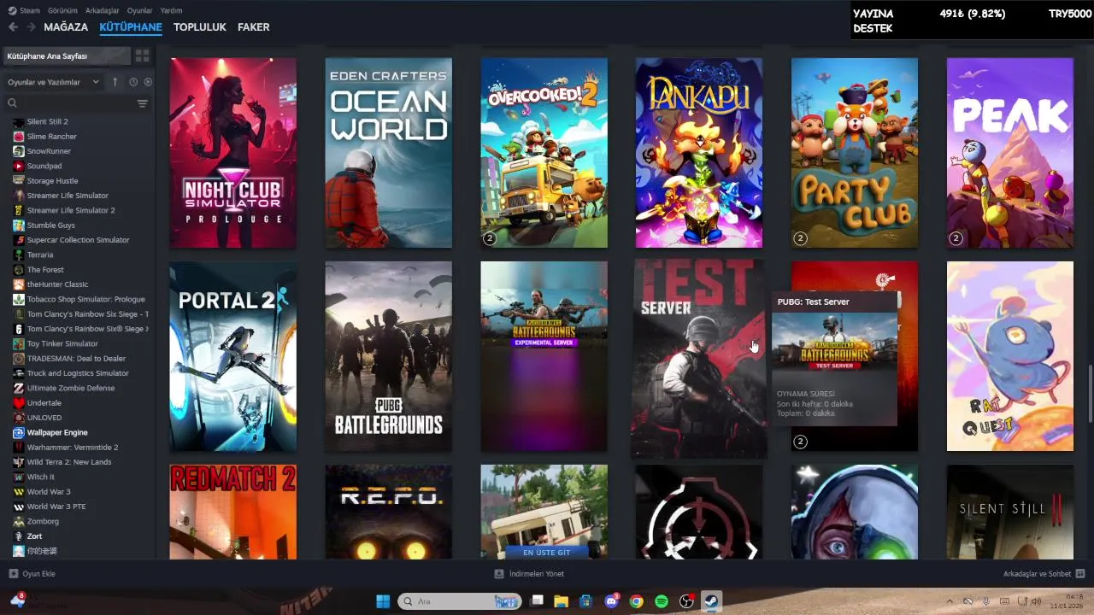Click the Terraria icon in sidebar
The image size is (1094, 615).
(x=19, y=255)
